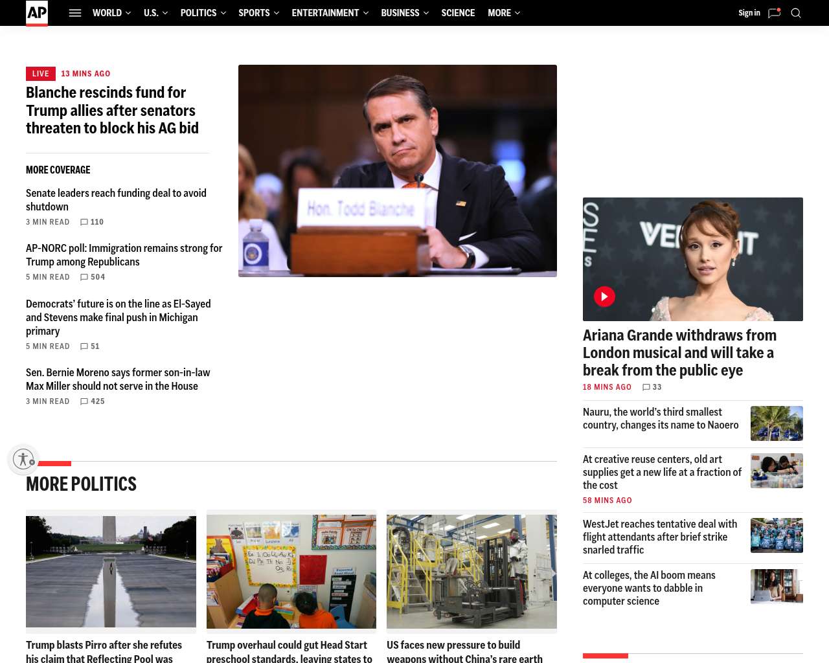
Task: Open the Sports section
Action: 254,13
